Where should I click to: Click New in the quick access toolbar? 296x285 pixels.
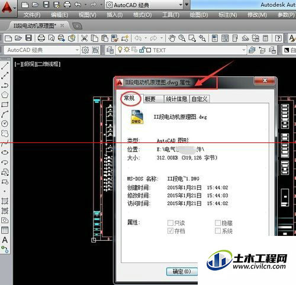click(x=25, y=5)
